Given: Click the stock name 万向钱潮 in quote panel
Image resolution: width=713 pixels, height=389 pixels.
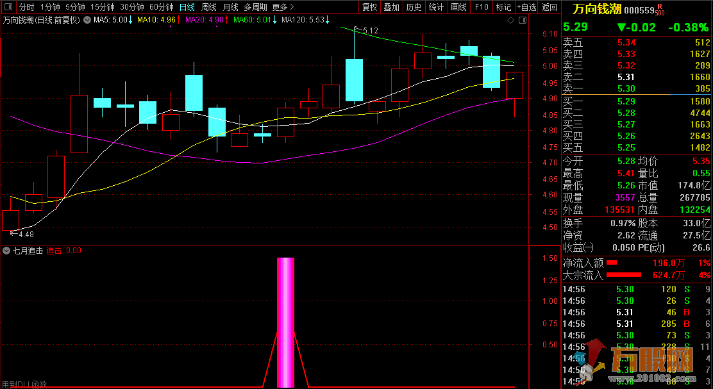Looking at the screenshot, I should pyautogui.click(x=596, y=9).
